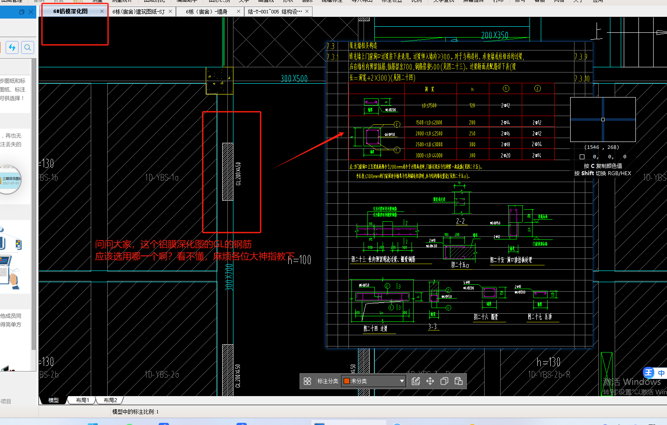Click the restore-window icon of the left panel
The image size is (667, 425).
point(22,12)
